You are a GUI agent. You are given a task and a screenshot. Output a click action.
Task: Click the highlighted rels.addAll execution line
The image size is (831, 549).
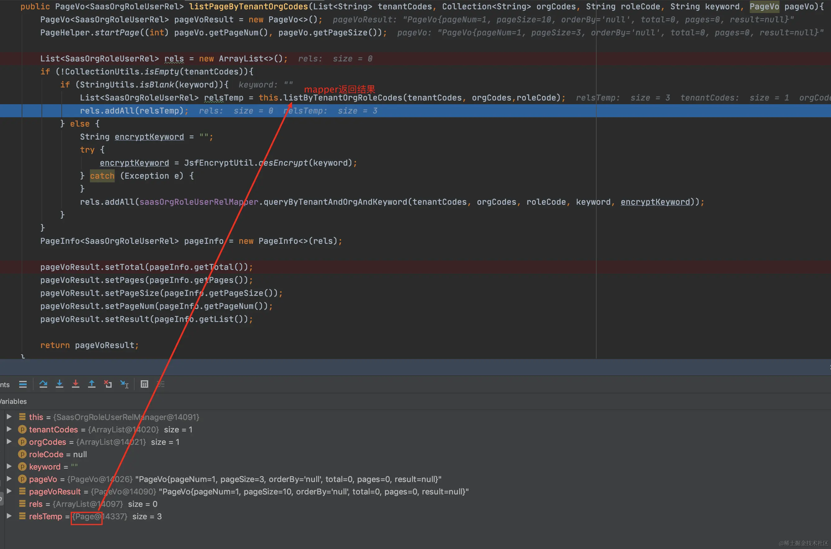131,111
